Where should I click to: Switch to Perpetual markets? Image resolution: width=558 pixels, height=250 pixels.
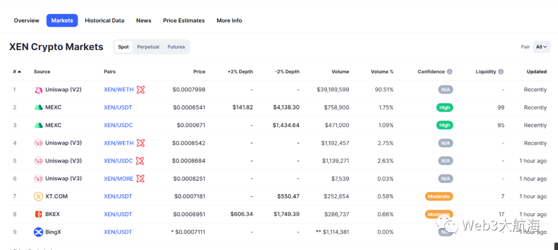click(x=148, y=47)
